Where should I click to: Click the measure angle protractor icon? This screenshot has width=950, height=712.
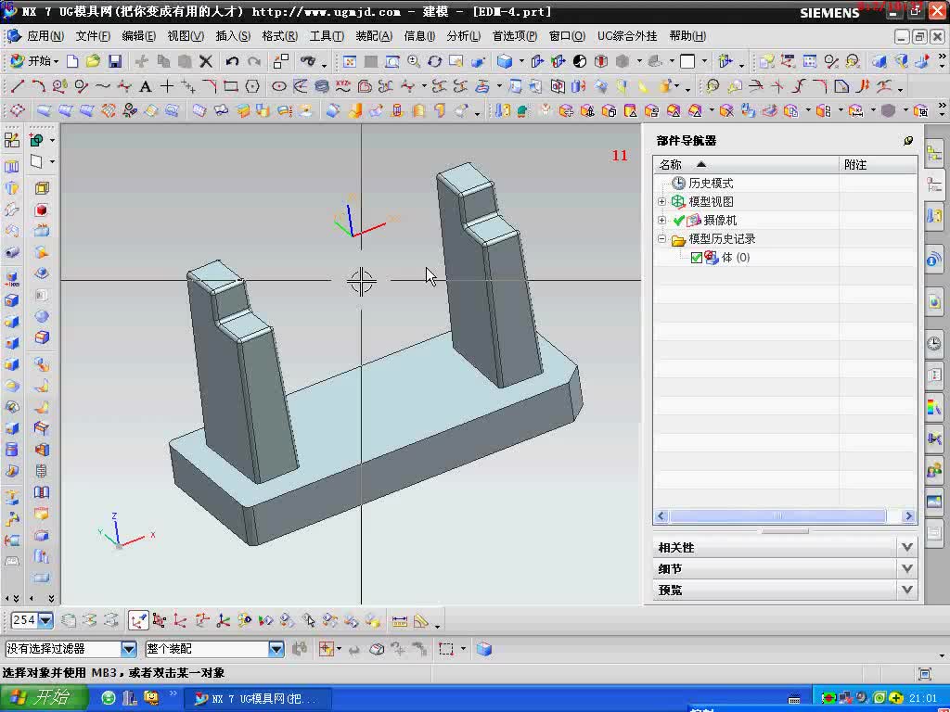421,621
